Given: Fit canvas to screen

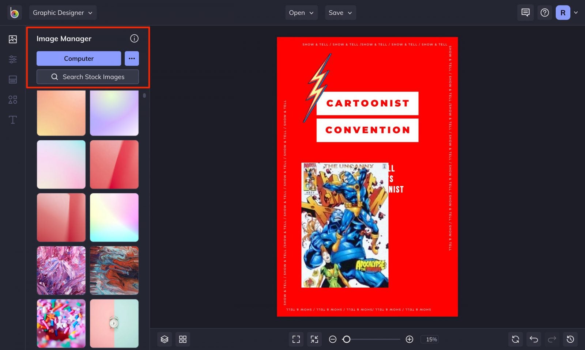Looking at the screenshot, I should pyautogui.click(x=314, y=339).
